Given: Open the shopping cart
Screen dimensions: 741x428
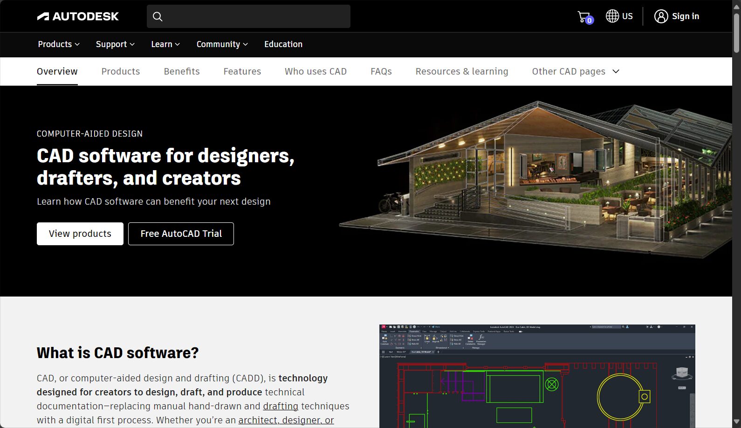Looking at the screenshot, I should [585, 17].
